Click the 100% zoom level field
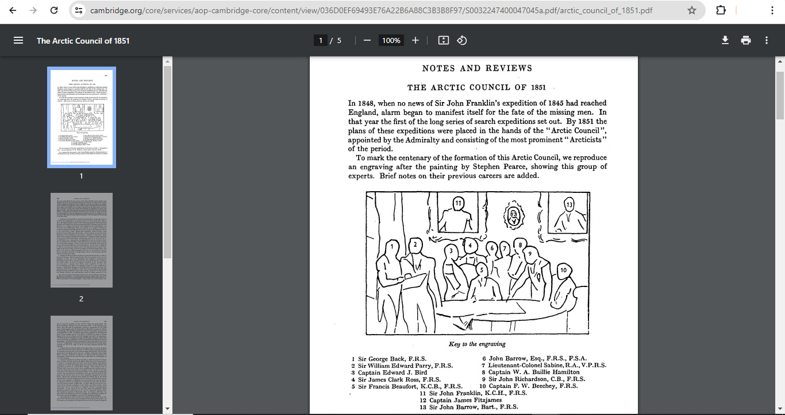The width and height of the screenshot is (785, 415). (x=391, y=40)
